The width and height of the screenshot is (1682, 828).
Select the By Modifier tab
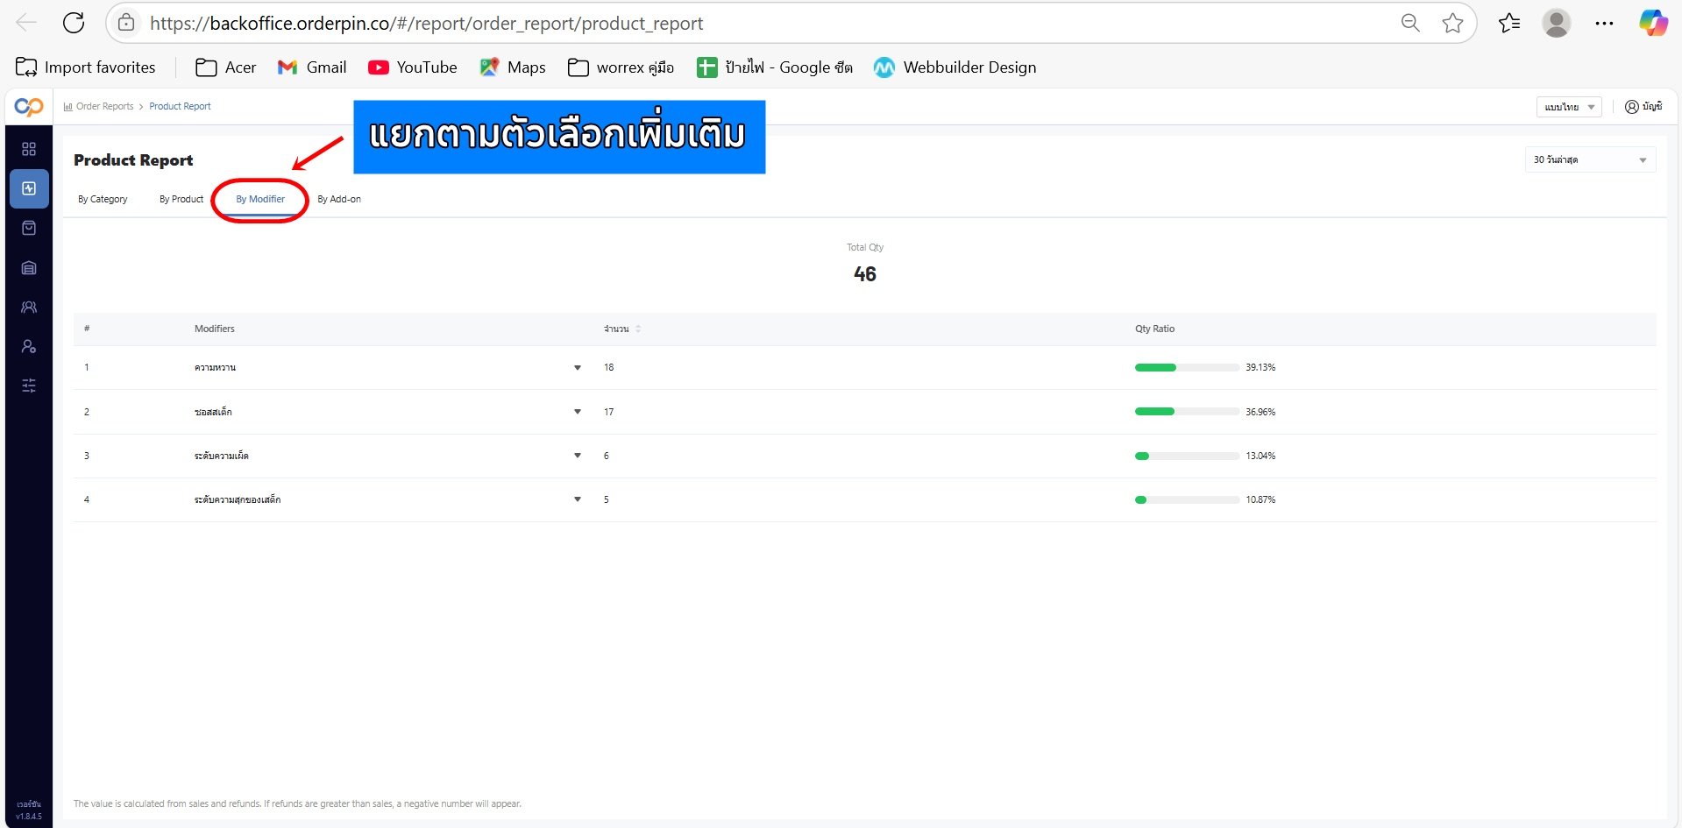click(x=260, y=199)
